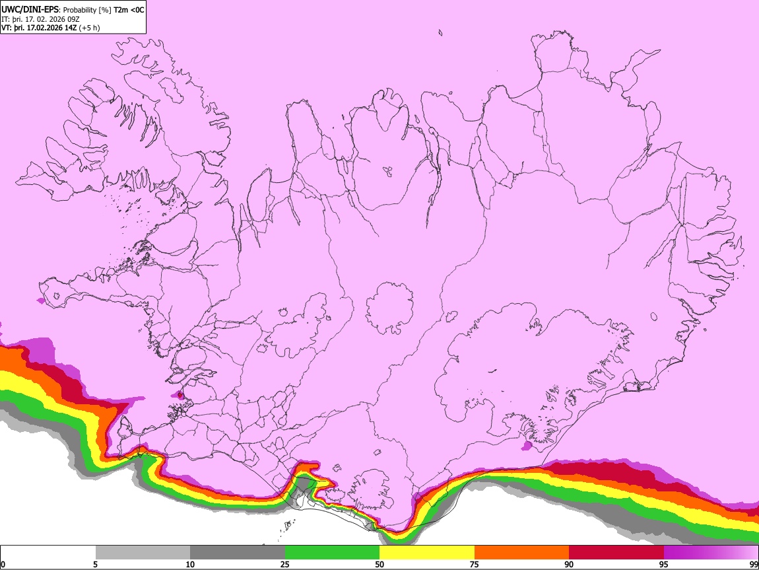Click the red 90–95% legend segment

[x=616, y=553]
